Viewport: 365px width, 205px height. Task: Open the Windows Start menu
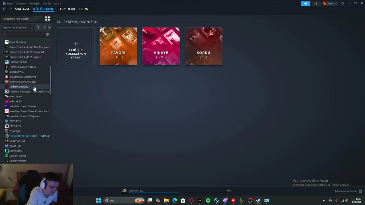coord(98,200)
